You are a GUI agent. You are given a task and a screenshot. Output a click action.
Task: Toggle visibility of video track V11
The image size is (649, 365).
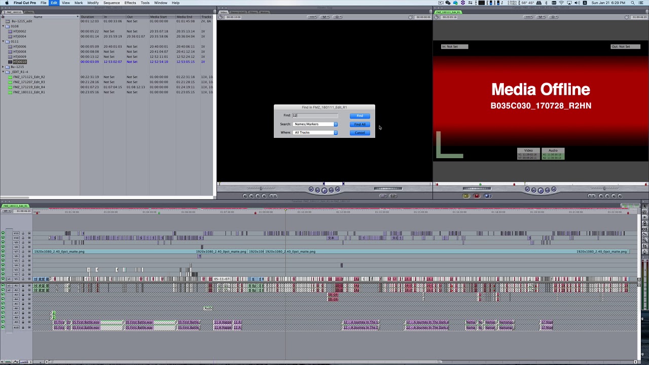(3, 233)
